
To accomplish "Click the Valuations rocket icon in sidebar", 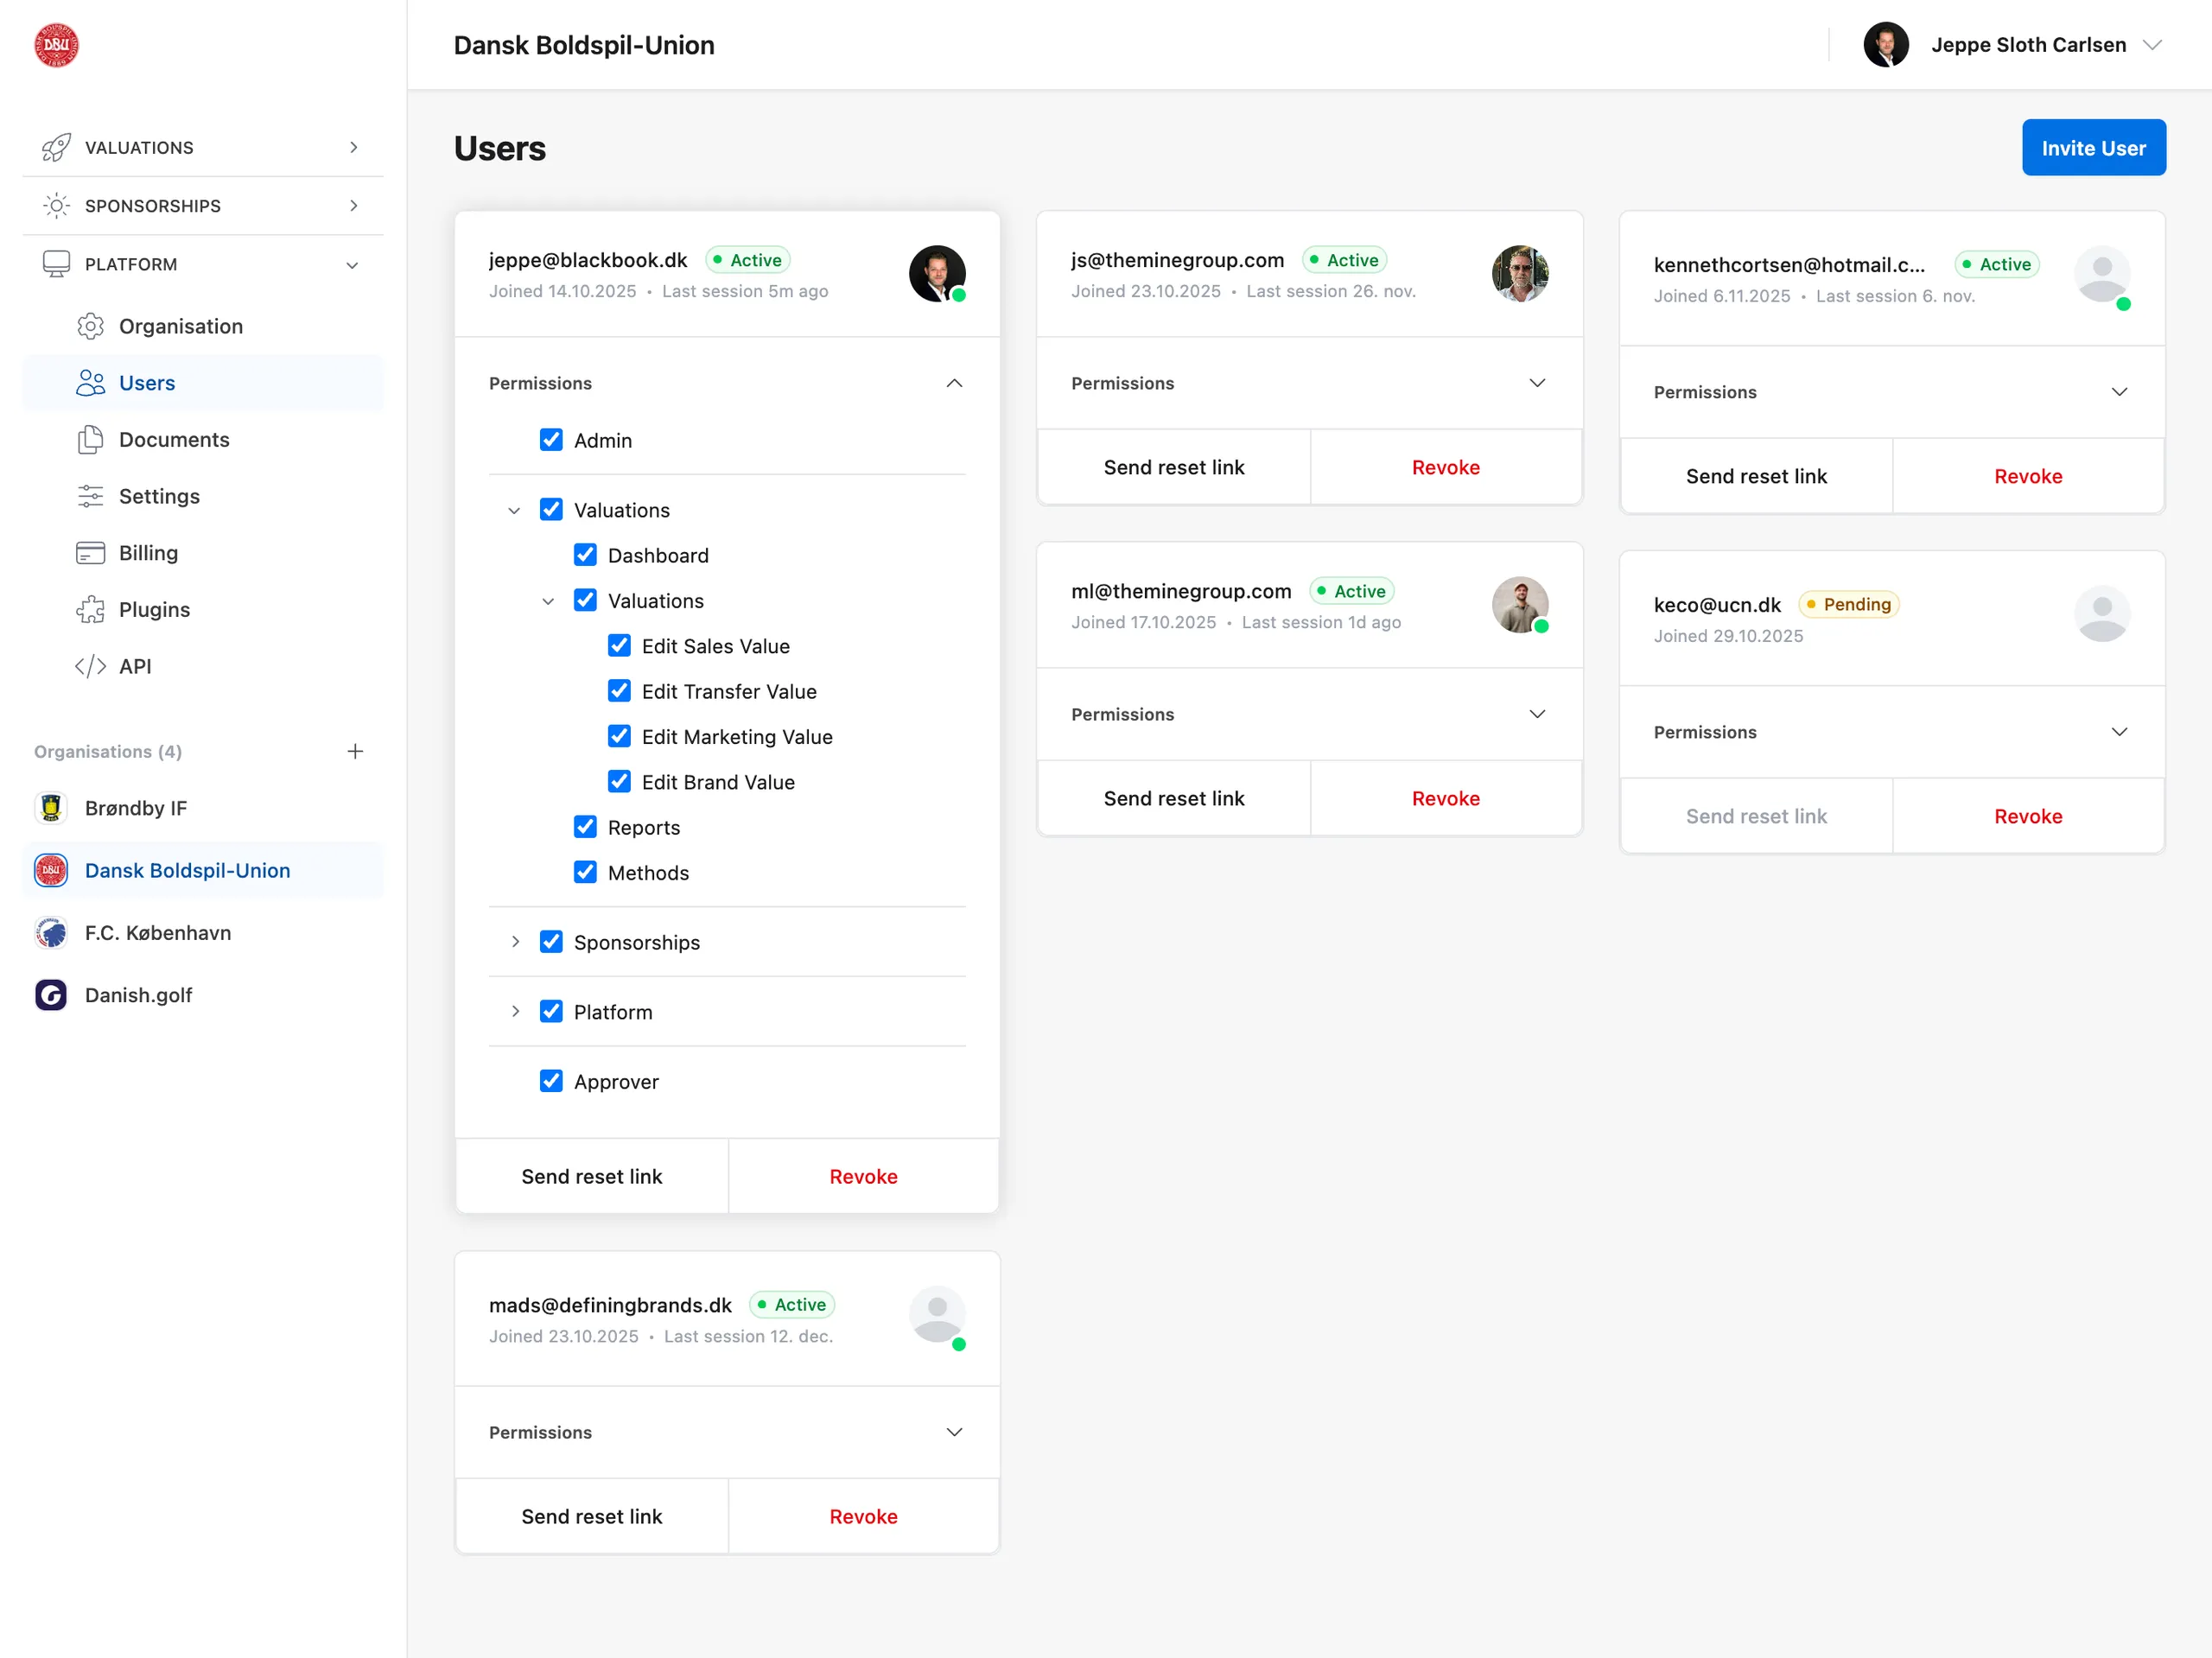I will (56, 147).
